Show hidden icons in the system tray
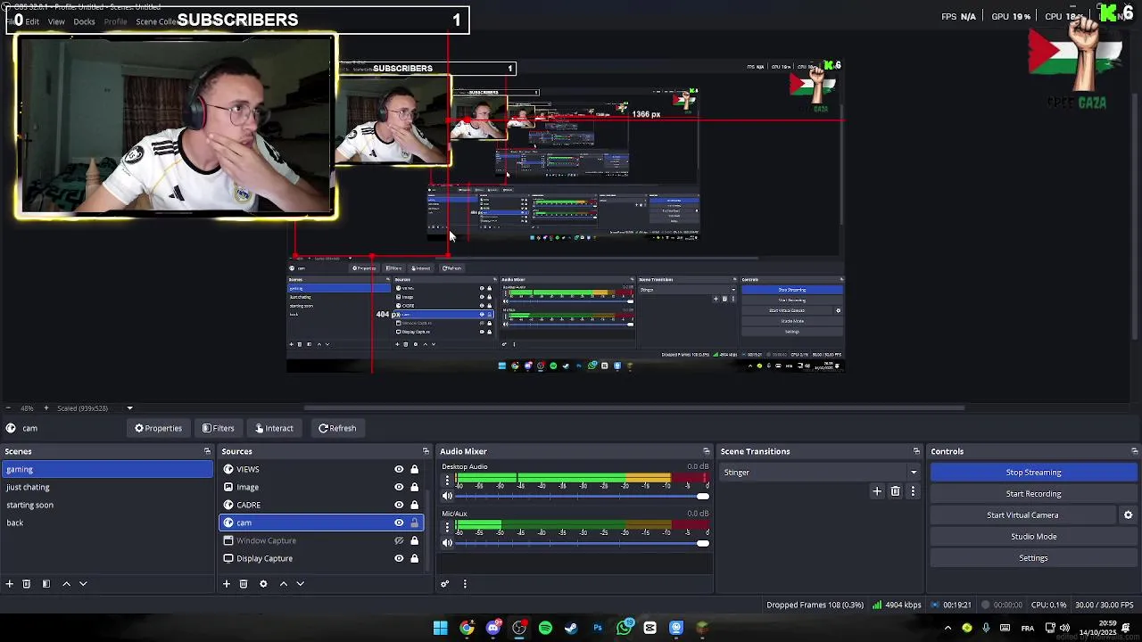This screenshot has width=1142, height=642. (x=948, y=628)
